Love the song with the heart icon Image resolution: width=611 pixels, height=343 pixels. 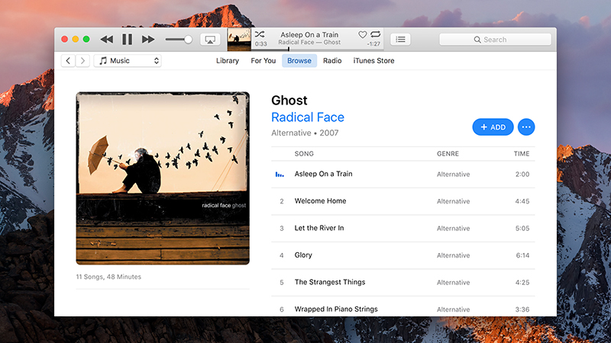point(362,34)
